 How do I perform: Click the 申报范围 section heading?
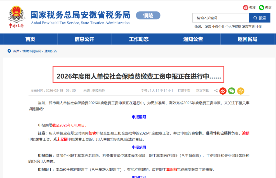tap(139, 147)
